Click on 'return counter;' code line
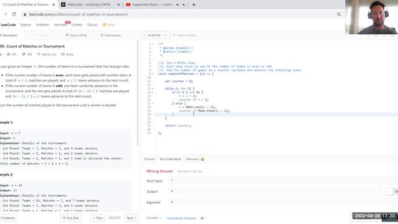 [x=178, y=126]
